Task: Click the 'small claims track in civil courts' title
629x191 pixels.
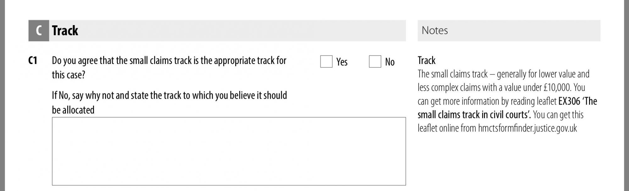Action: pyautogui.click(x=474, y=115)
